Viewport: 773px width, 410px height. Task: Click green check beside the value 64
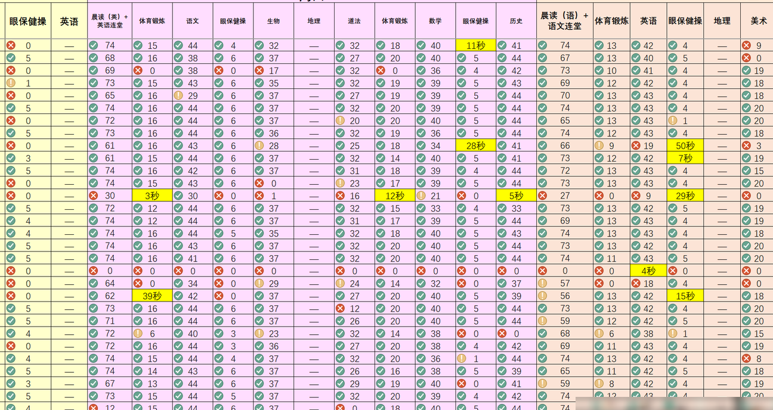coord(93,283)
